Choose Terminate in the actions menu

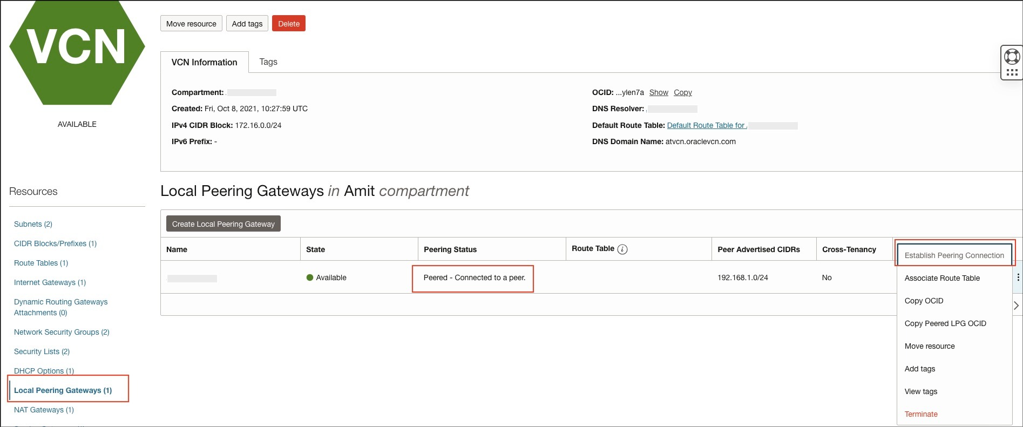coord(921,414)
